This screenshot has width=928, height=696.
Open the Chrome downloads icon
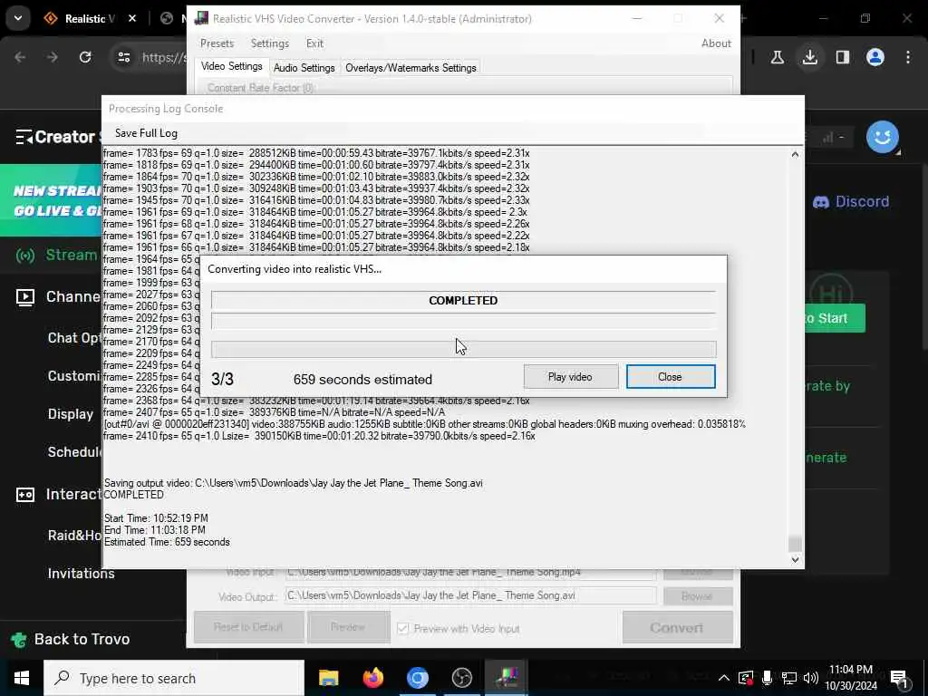tap(810, 57)
